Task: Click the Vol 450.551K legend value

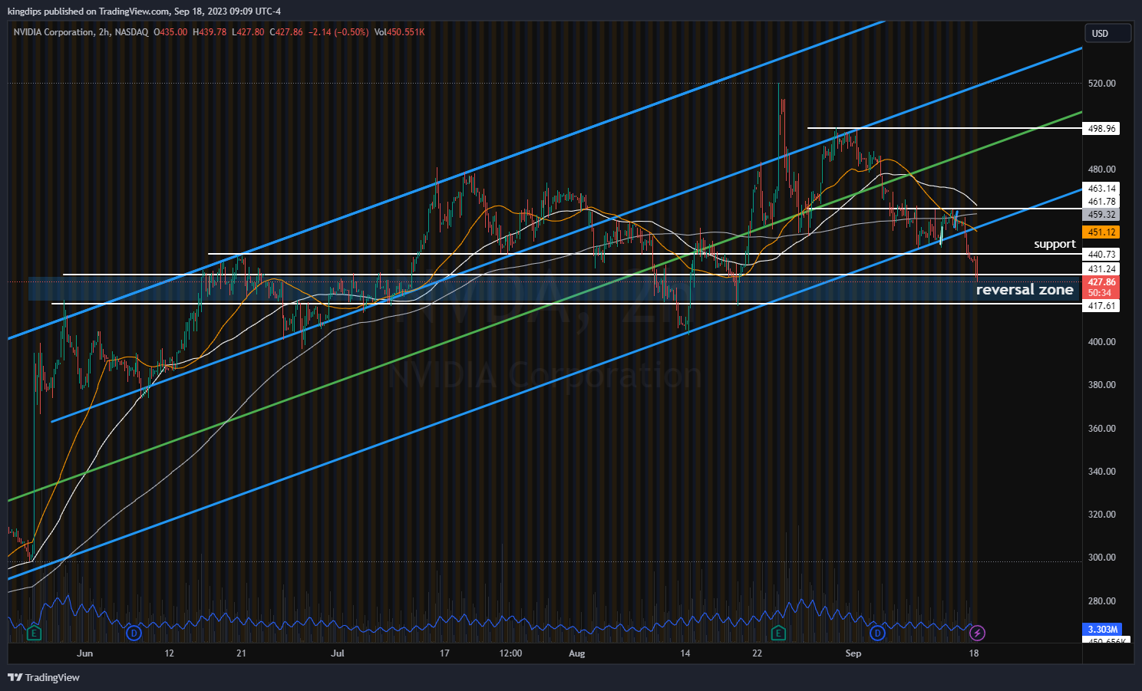Action: (x=399, y=32)
